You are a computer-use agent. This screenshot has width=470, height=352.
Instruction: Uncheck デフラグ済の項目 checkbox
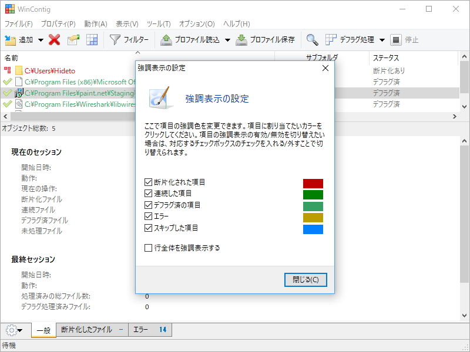148,205
